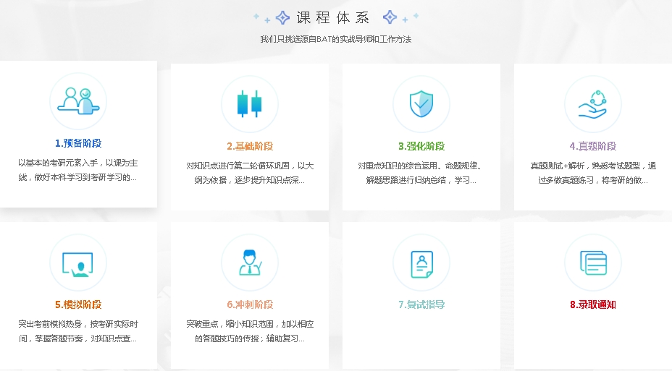Click the subtitle mentioning BAT 实战导师

tap(335, 39)
